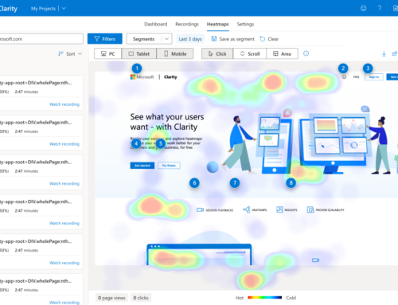Click the 0 page views counter
Viewport: 398px width, 305px height.
(111, 298)
